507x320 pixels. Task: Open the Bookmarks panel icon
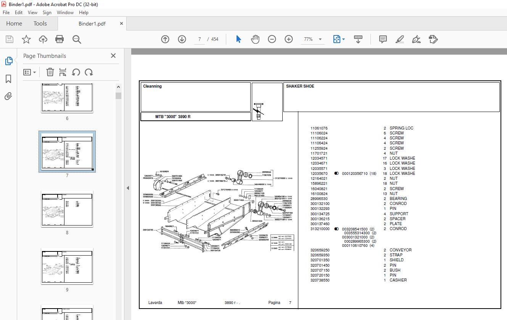coord(8,79)
